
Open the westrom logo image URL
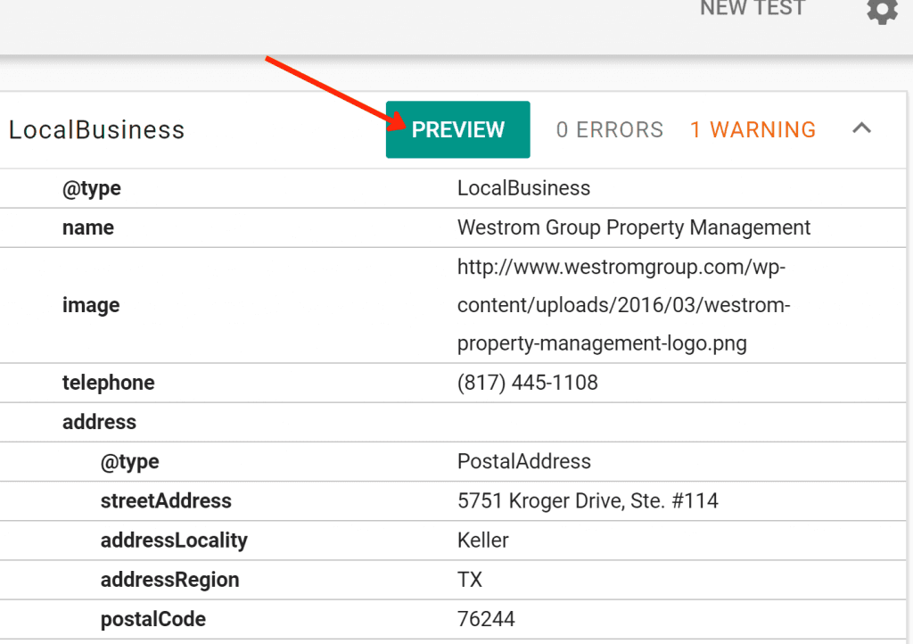(x=623, y=305)
